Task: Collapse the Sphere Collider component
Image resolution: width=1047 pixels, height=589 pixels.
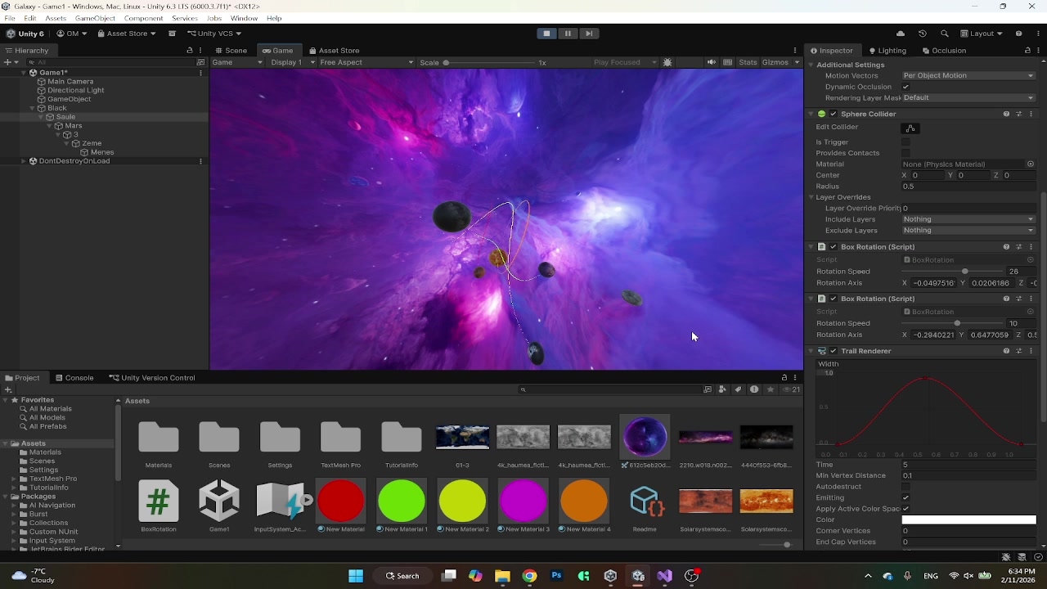Action: click(811, 114)
